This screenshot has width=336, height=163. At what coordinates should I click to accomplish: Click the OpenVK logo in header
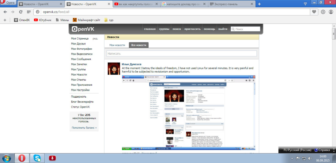[x=83, y=29]
